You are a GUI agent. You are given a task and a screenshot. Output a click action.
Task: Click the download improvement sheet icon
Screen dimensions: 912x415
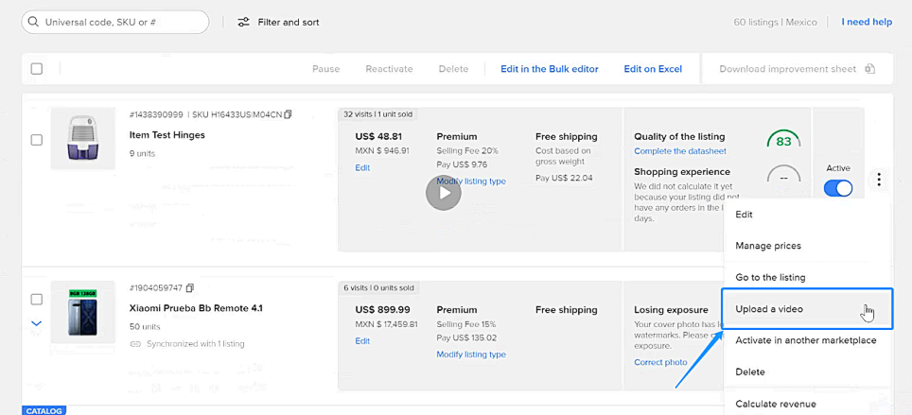pos(870,69)
